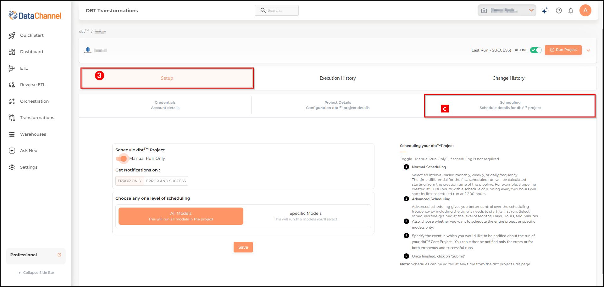
Task: Click the 'Scheduling your dbt Project' heading
Action: 427,146
